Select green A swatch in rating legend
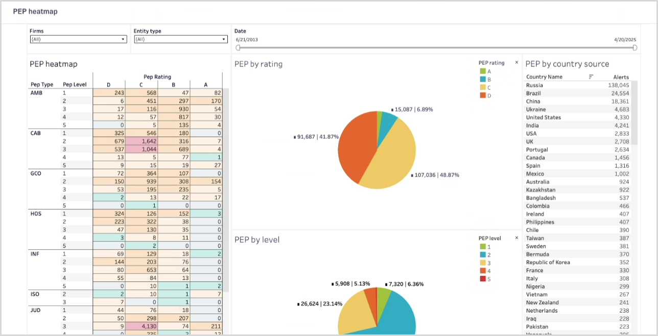Viewport: 658px width, 336px height. pos(483,71)
